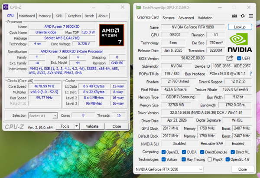The width and height of the screenshot is (260, 178).
Task: Click the Threads value 16
Action: (x=119, y=115)
